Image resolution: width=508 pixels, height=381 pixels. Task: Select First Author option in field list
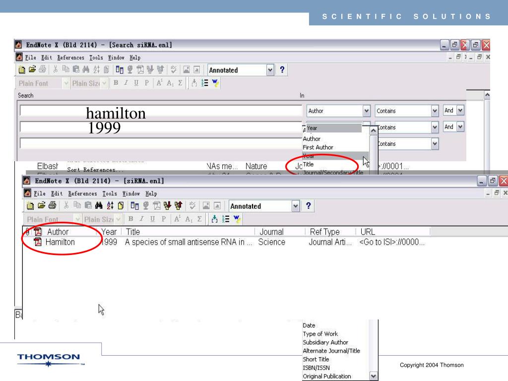(318, 147)
